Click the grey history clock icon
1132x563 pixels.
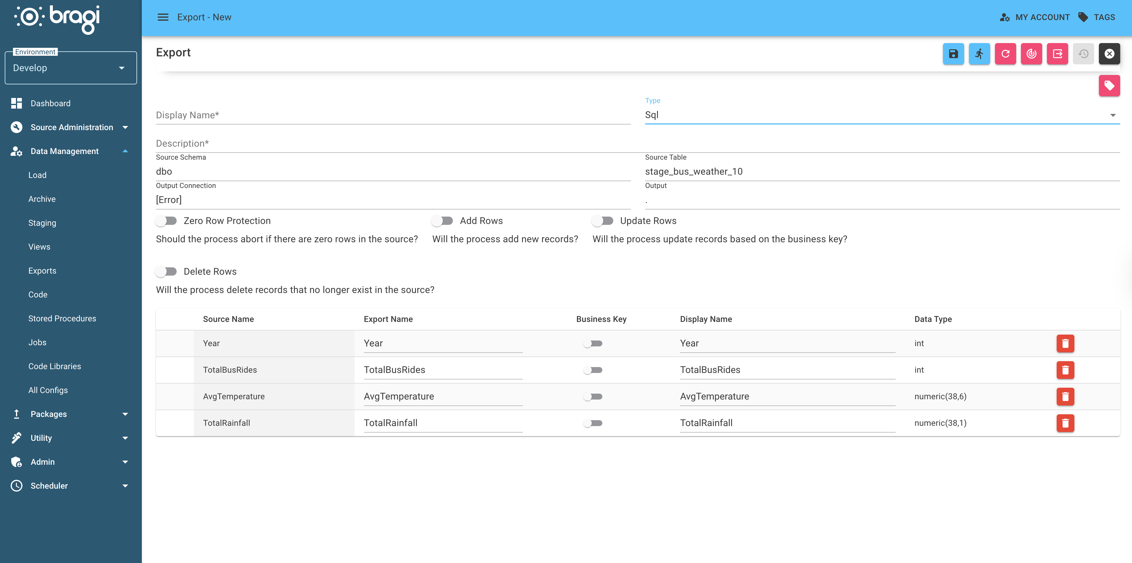point(1083,53)
